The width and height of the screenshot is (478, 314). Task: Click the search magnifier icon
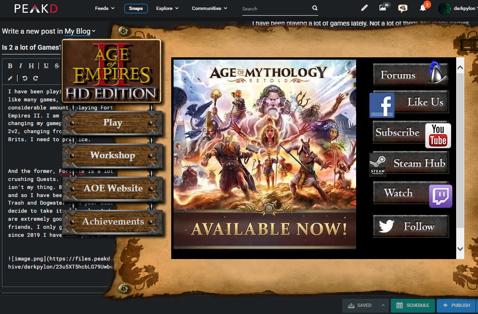(x=314, y=8)
